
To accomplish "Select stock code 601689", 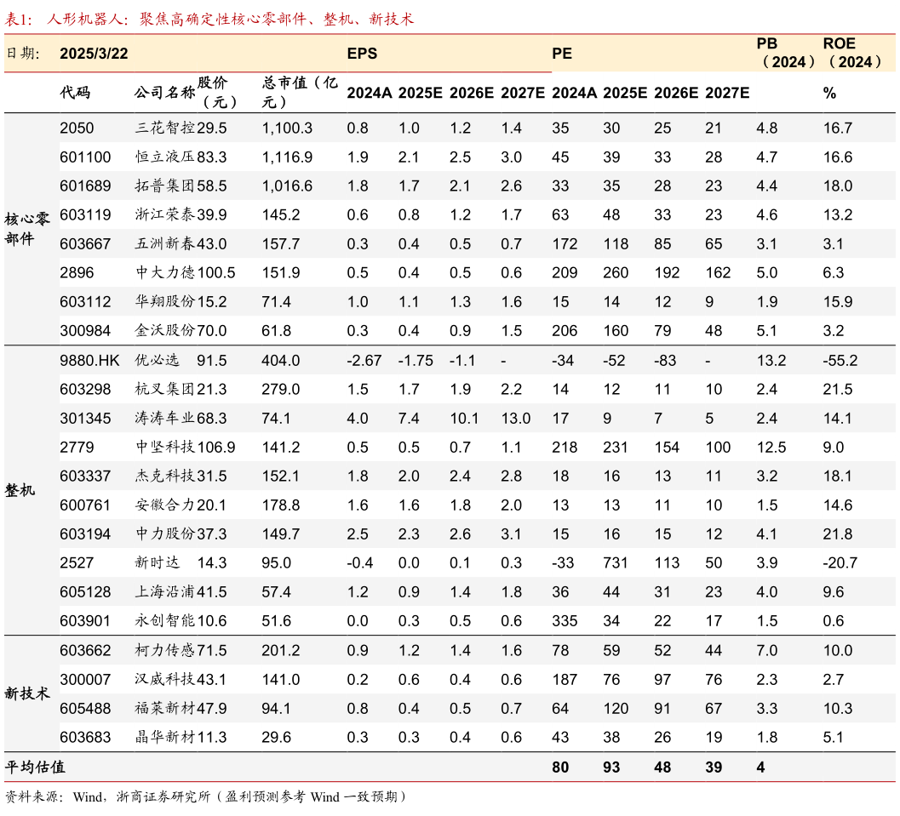I will click(85, 185).
